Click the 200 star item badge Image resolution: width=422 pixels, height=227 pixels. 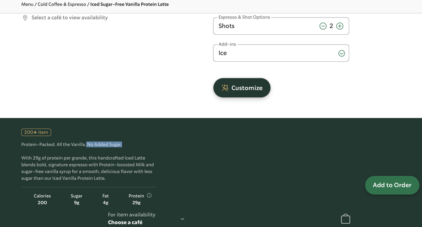[36, 132]
